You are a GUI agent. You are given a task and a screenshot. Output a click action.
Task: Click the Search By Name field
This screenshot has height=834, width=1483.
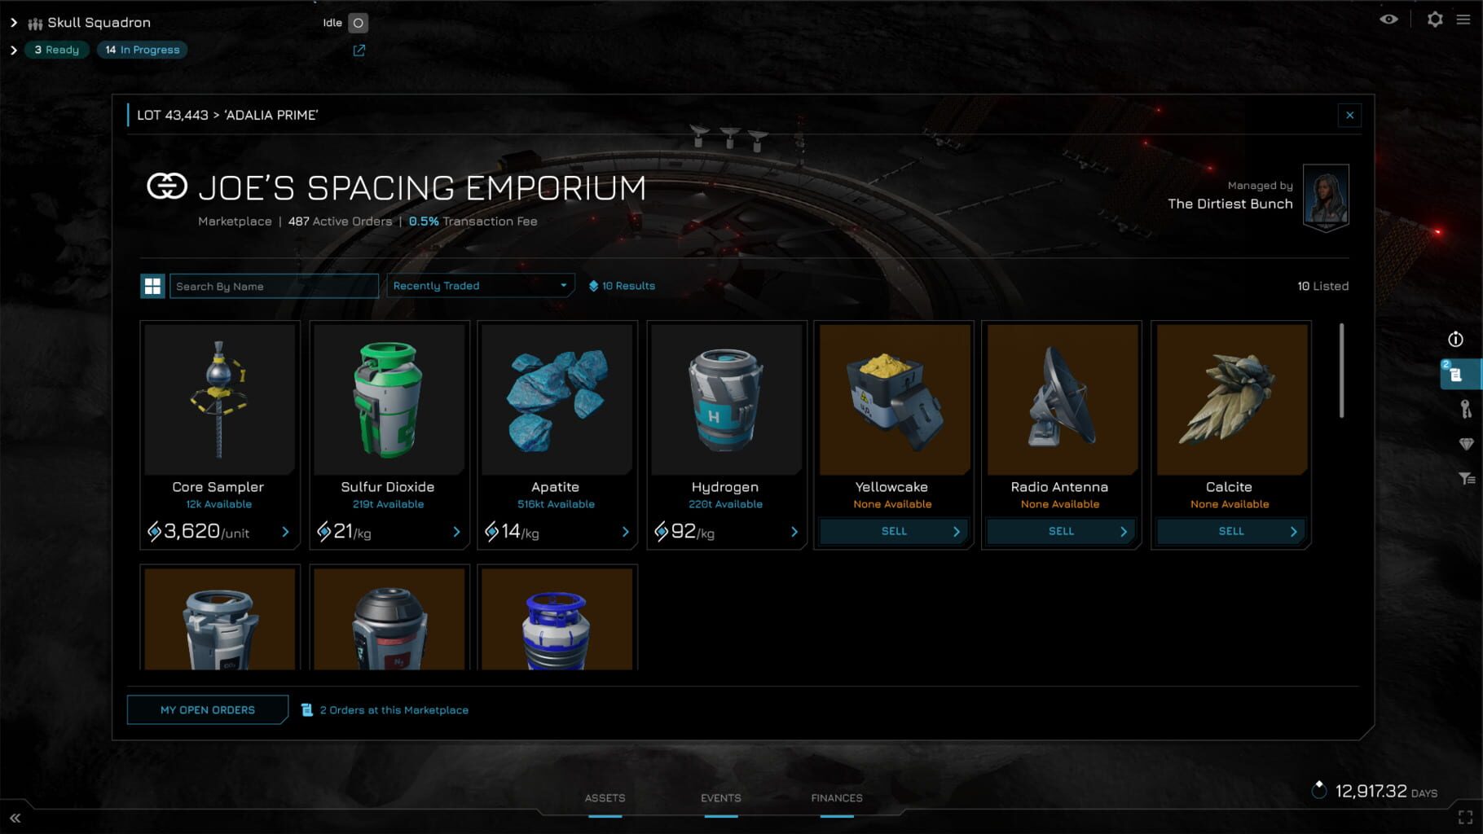[274, 286]
